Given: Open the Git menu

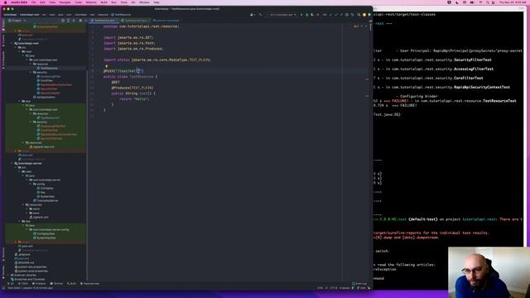Looking at the screenshot, I should (x=133, y=2).
